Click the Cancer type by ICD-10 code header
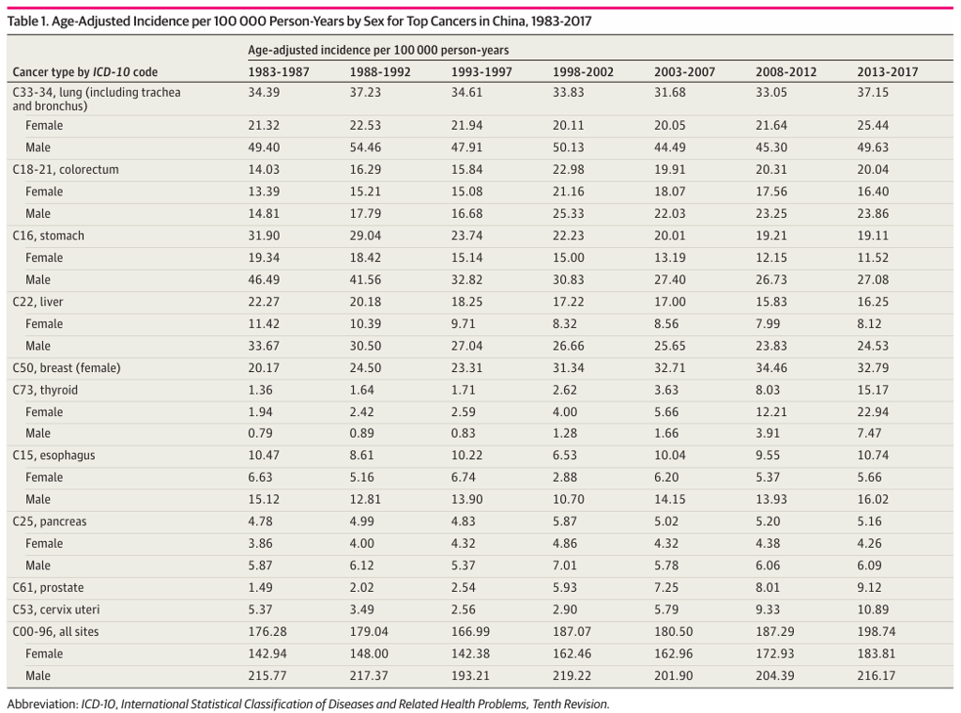The image size is (961, 713). [x=85, y=71]
